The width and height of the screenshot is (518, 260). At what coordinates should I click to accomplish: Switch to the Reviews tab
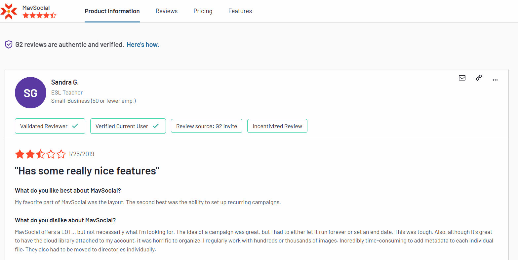point(167,11)
